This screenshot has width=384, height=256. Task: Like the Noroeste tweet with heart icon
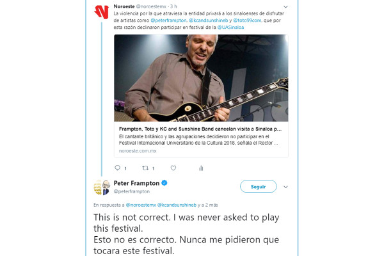click(173, 168)
